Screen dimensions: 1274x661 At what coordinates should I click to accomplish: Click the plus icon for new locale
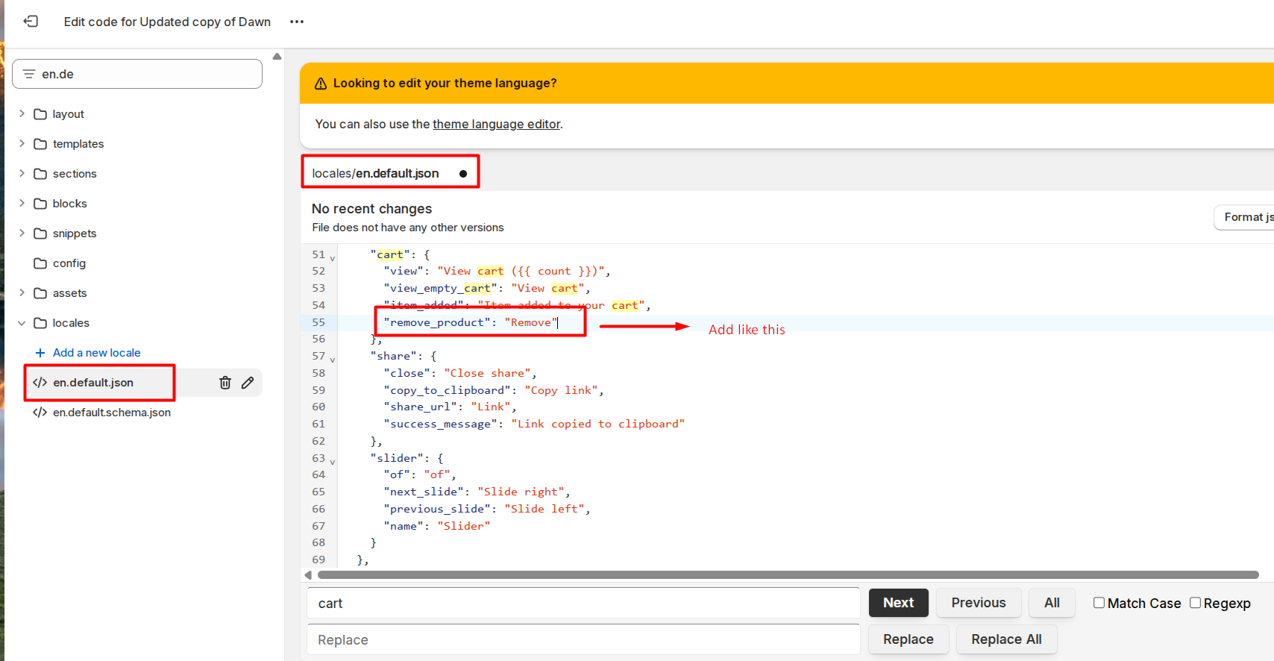(40, 353)
